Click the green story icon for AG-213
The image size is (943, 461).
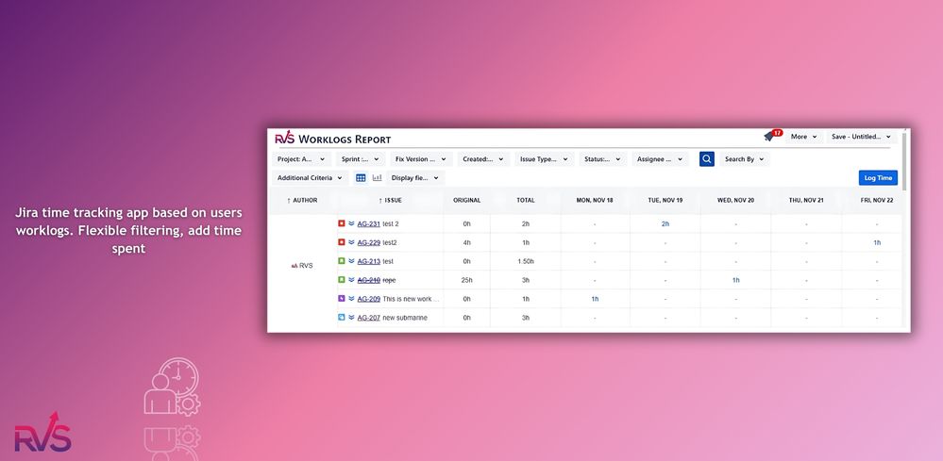[x=341, y=261]
